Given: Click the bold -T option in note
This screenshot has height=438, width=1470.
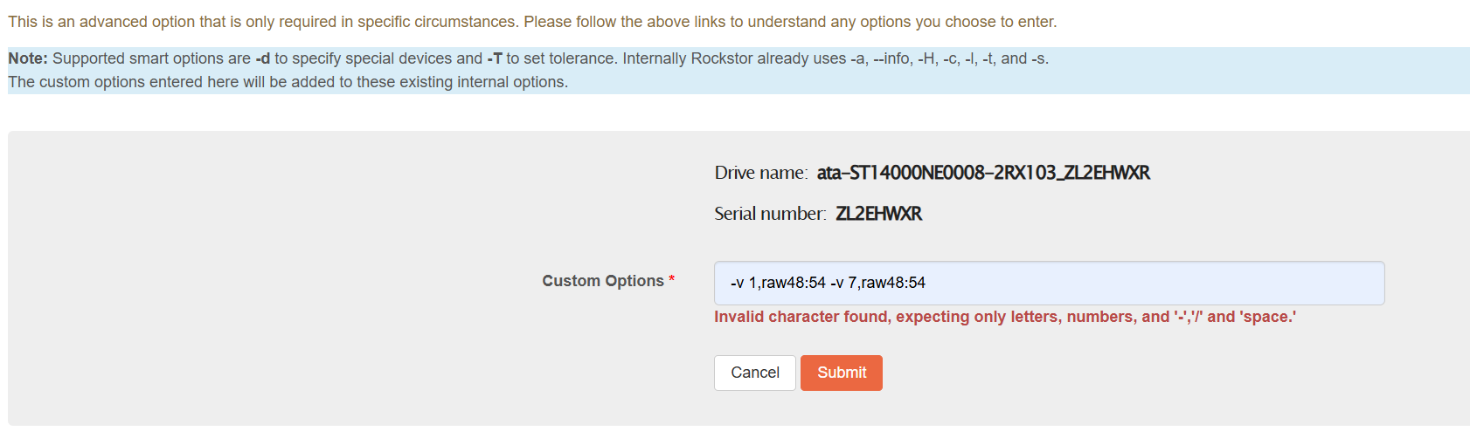Looking at the screenshot, I should tap(495, 58).
